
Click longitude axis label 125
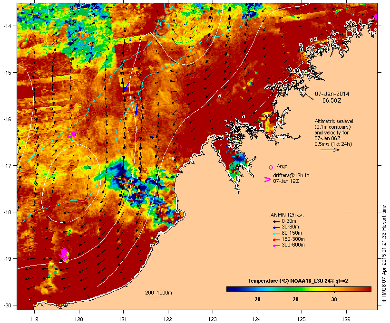click(x=302, y=319)
